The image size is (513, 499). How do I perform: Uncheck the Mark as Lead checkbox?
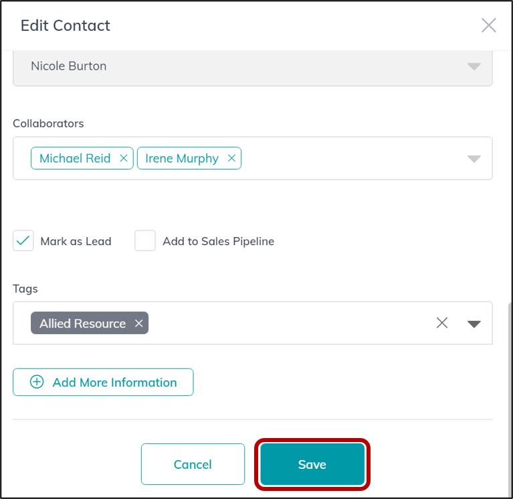(x=23, y=241)
